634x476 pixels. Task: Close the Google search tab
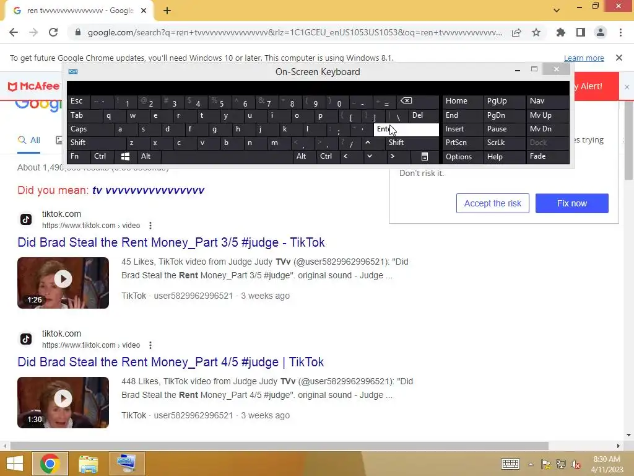coord(144,11)
